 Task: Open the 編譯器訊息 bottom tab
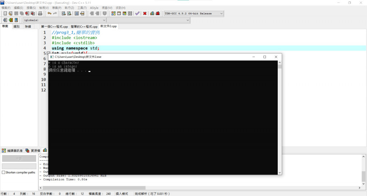(12, 151)
